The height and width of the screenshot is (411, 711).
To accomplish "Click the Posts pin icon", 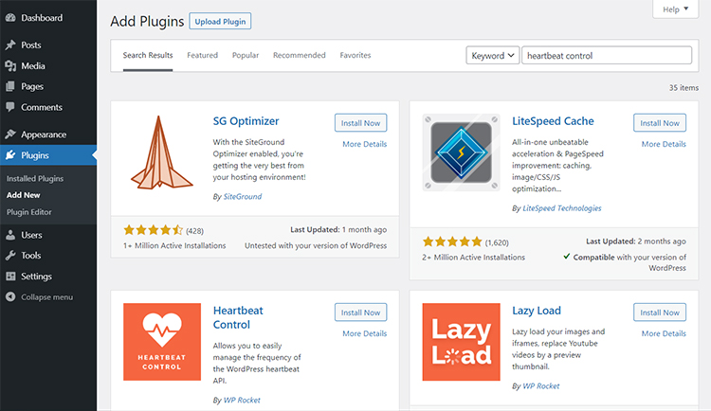I will [x=9, y=45].
